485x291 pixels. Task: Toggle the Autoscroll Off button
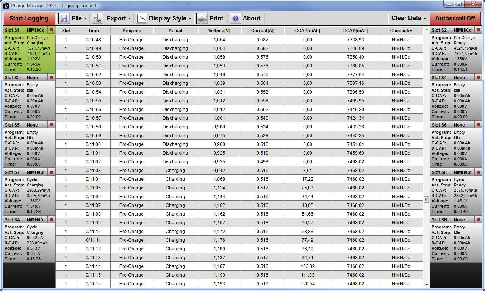[x=455, y=18]
